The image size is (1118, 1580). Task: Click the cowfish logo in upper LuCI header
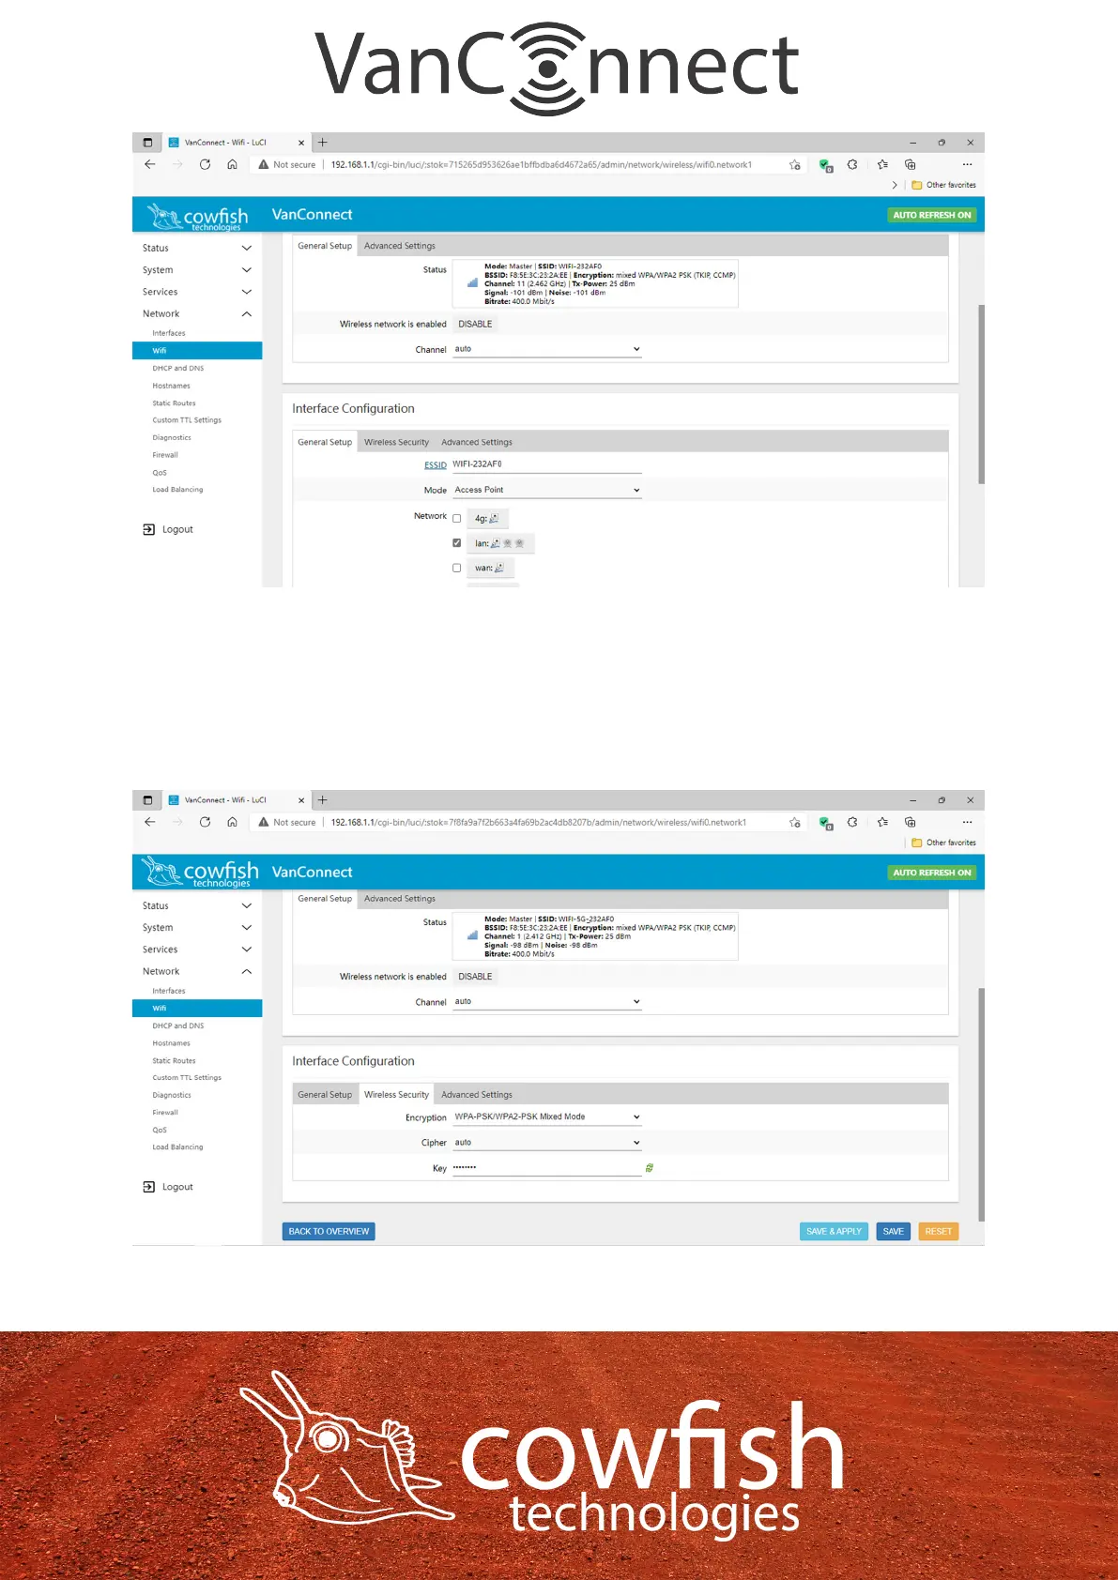click(197, 217)
